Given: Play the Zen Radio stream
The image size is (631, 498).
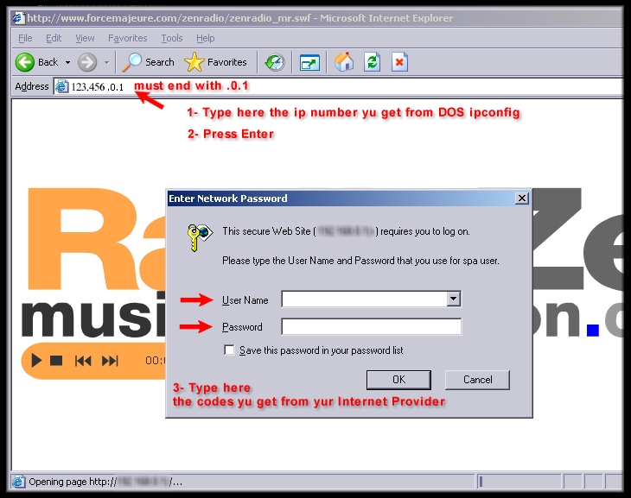Looking at the screenshot, I should pyautogui.click(x=36, y=361).
